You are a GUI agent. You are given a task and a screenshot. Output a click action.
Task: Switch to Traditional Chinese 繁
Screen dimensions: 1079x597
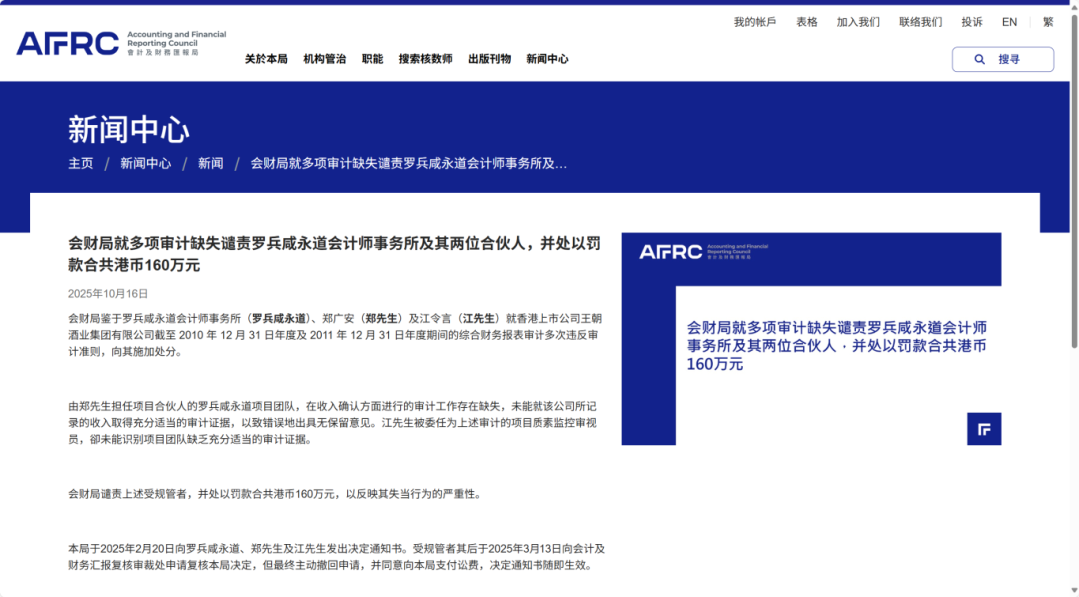(1048, 22)
